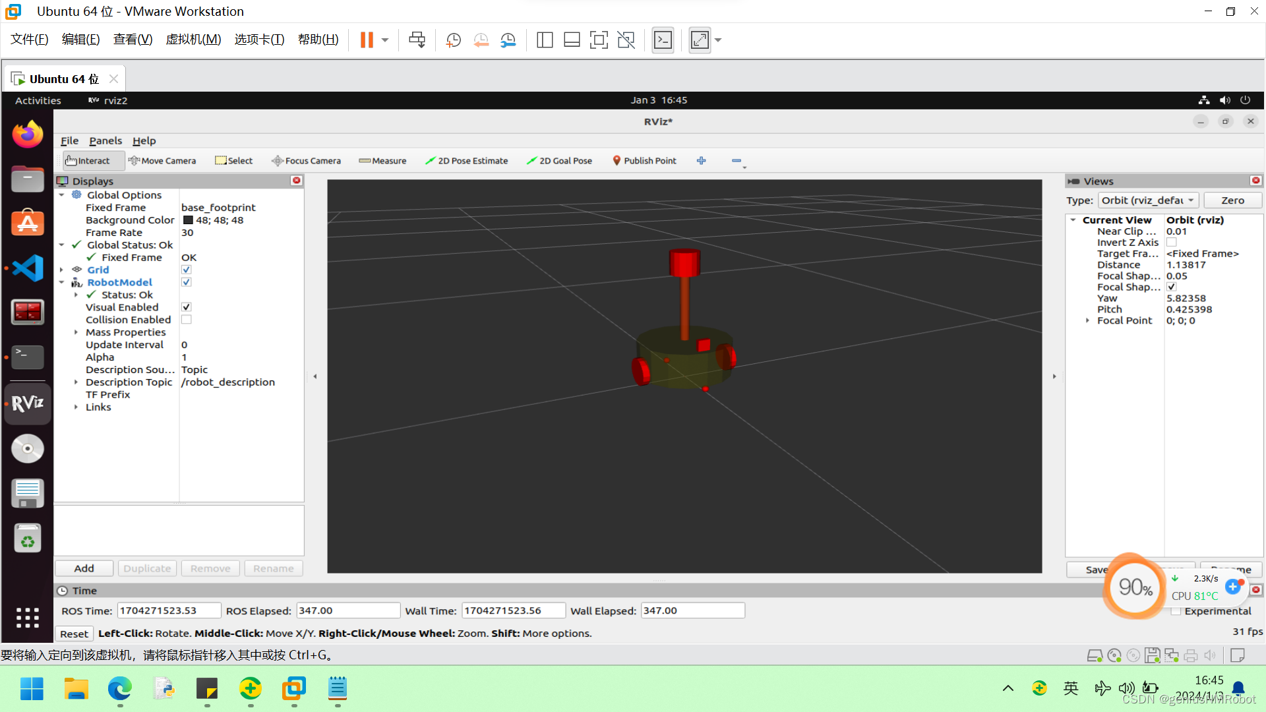Select the Move Camera tool
The width and height of the screenshot is (1266, 712).
162,161
